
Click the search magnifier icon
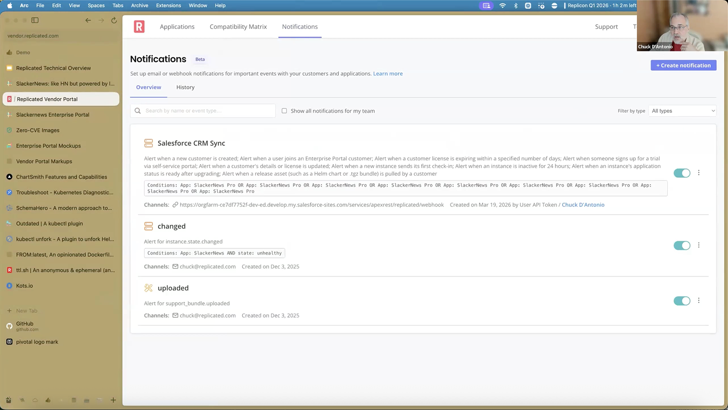[138, 111]
